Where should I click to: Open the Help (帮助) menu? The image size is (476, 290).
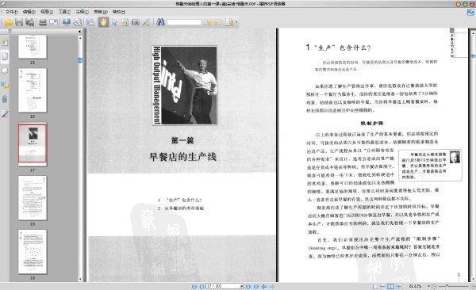coord(119,12)
